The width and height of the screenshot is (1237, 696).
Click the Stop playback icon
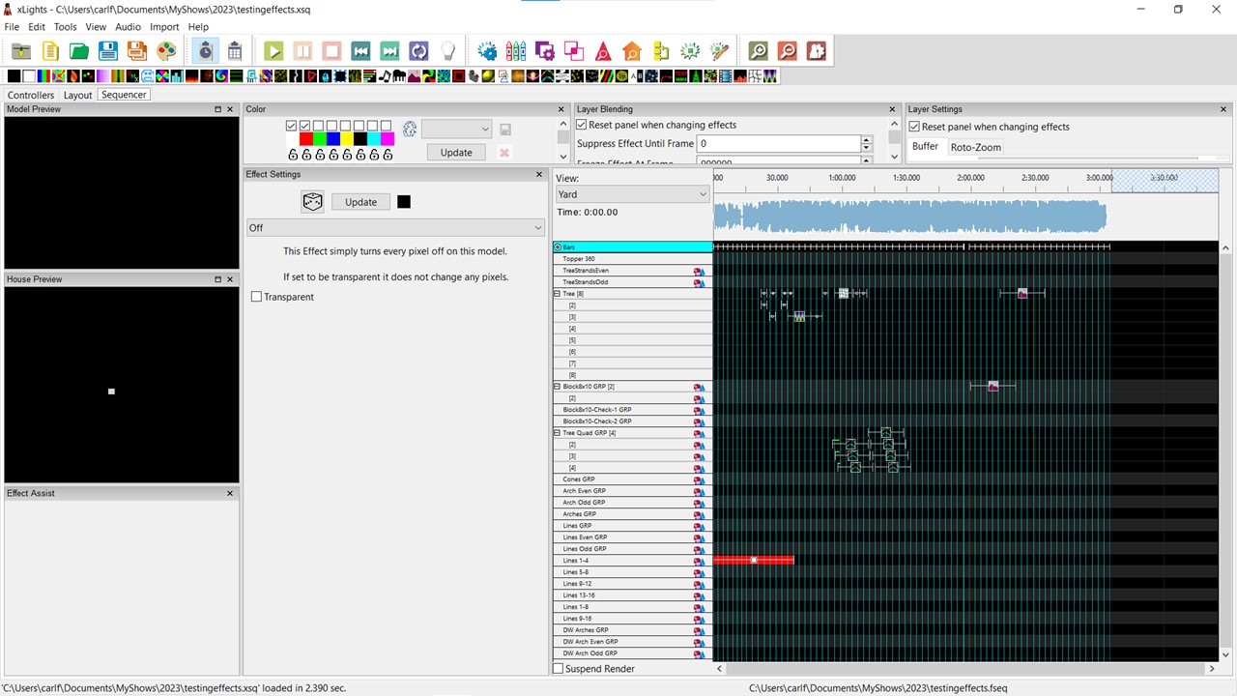[x=331, y=50]
